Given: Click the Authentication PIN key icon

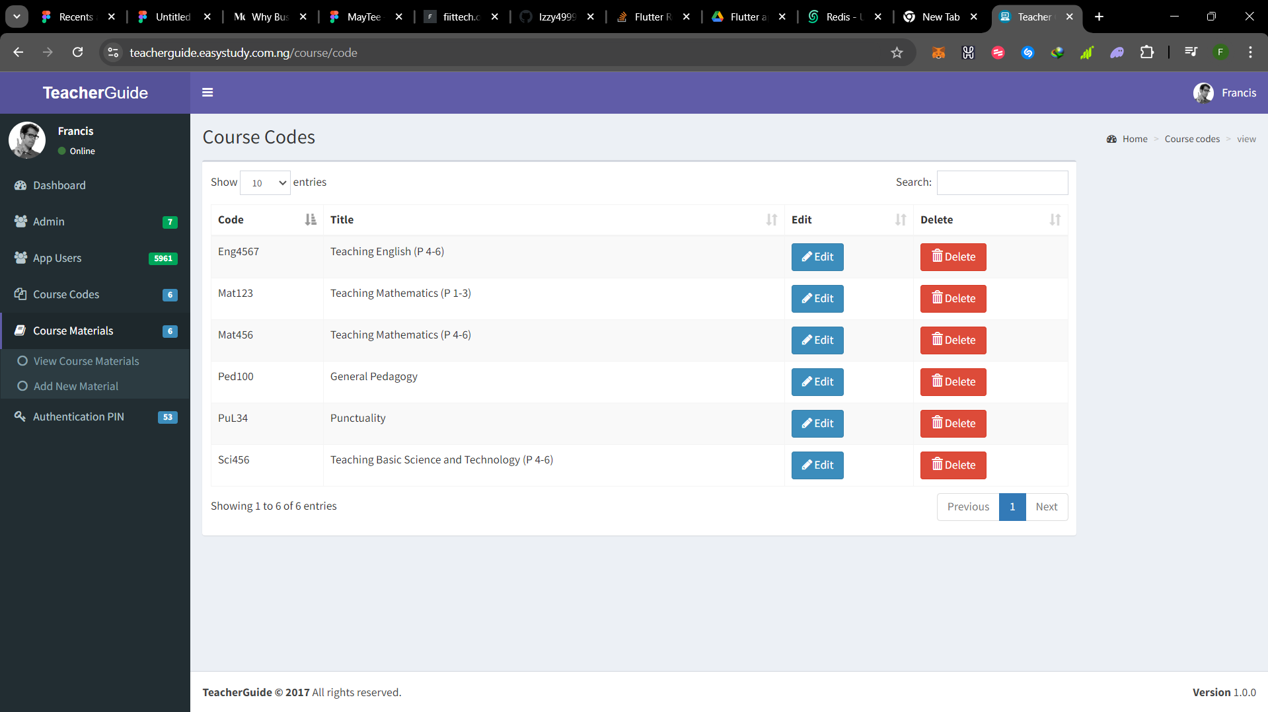Looking at the screenshot, I should coord(20,416).
